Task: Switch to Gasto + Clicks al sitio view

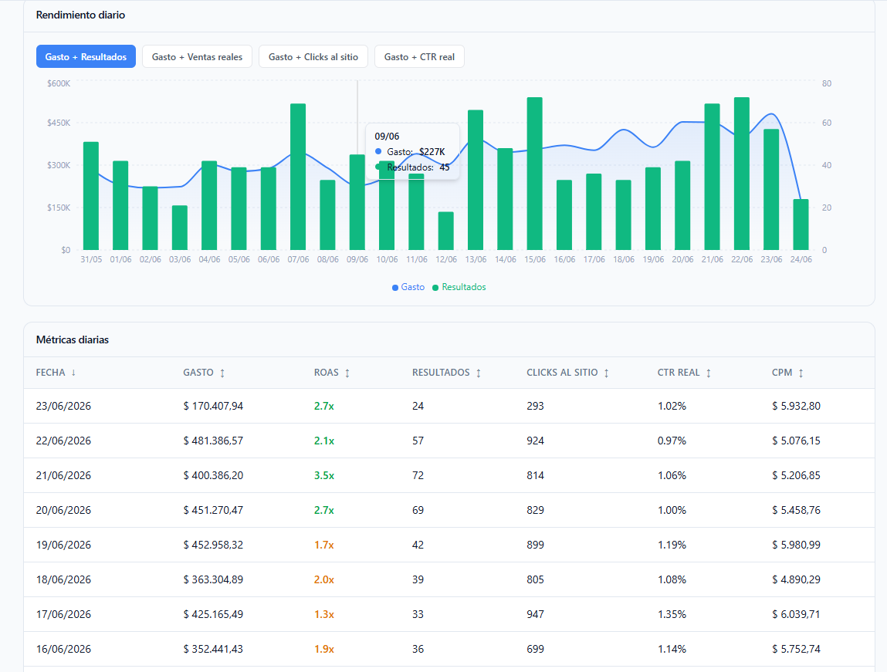Action: coord(313,56)
